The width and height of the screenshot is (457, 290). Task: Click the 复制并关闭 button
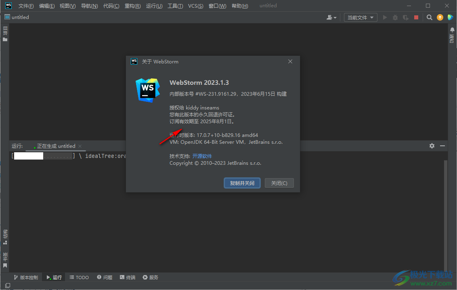click(242, 183)
